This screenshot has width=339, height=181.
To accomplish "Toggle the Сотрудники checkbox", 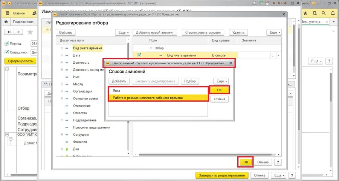I will click(7, 52).
